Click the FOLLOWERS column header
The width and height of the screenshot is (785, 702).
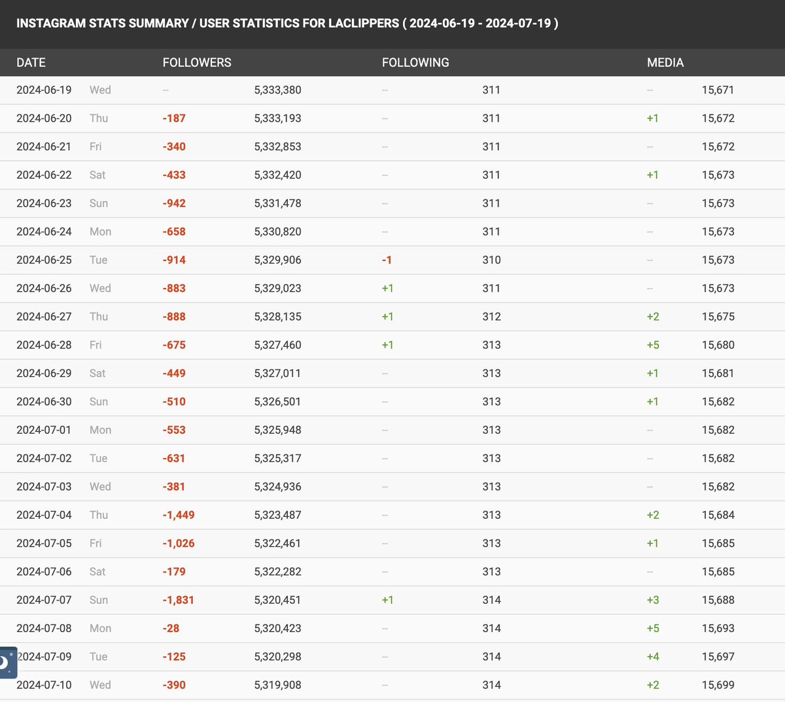point(197,63)
